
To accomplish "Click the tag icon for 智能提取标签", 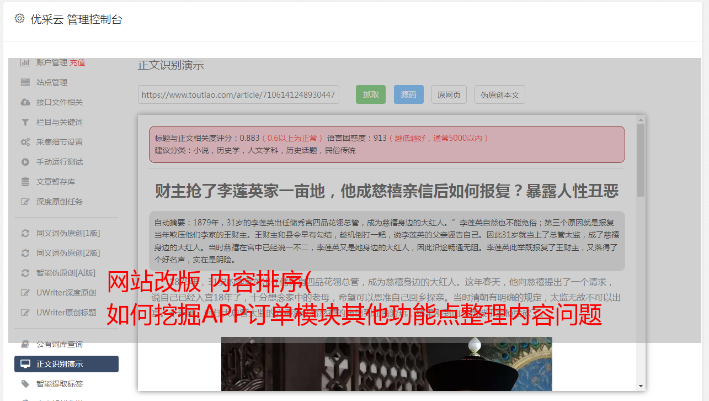I will (25, 384).
